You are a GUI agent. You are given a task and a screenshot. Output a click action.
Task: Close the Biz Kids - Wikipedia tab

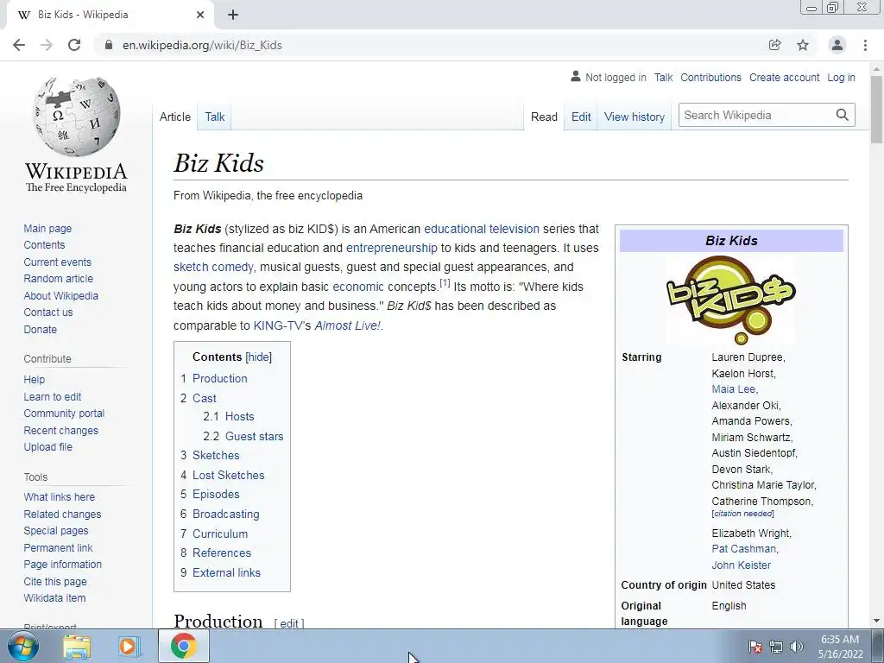(x=200, y=15)
